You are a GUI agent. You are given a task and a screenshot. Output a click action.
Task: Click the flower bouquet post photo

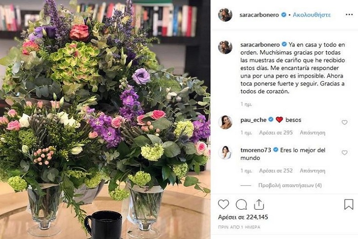pyautogui.click(x=105, y=119)
